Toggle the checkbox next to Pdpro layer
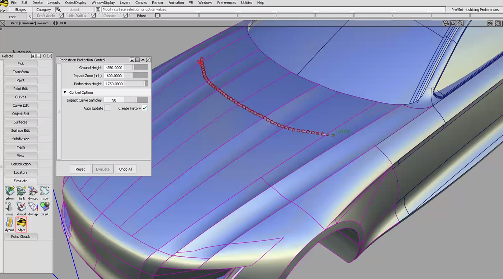The image size is (503, 279). (157, 15)
